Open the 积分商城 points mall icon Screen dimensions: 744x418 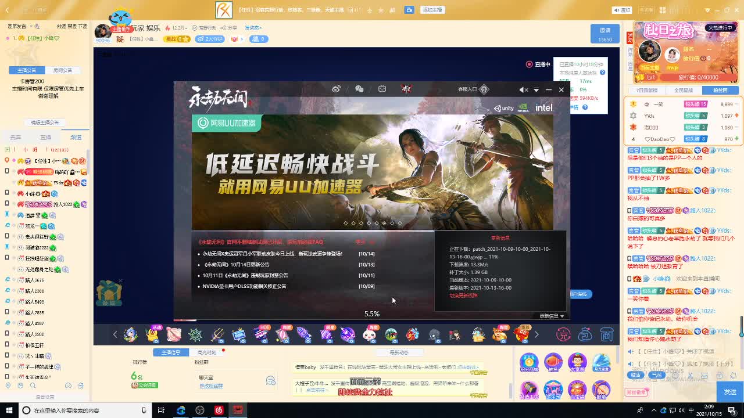(529, 363)
